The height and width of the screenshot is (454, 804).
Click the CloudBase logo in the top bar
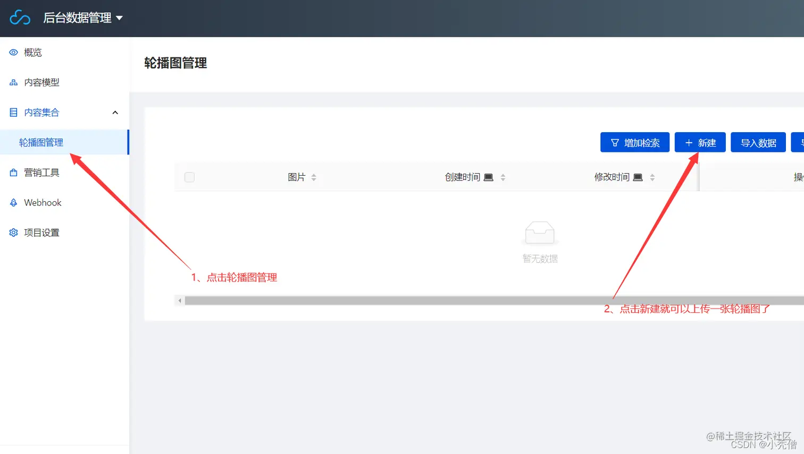(20, 18)
